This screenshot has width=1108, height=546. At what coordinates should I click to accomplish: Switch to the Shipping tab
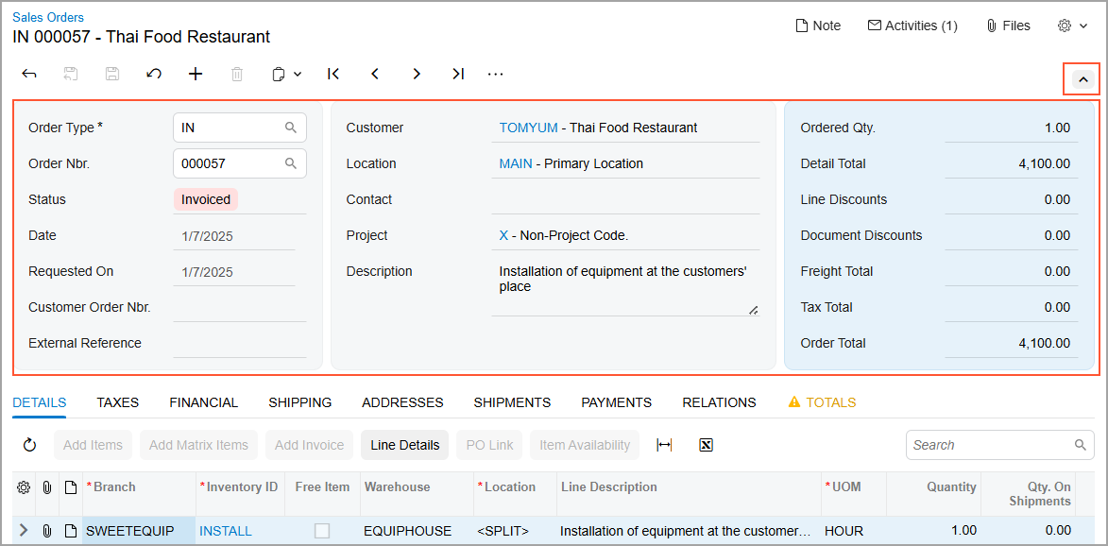[299, 402]
